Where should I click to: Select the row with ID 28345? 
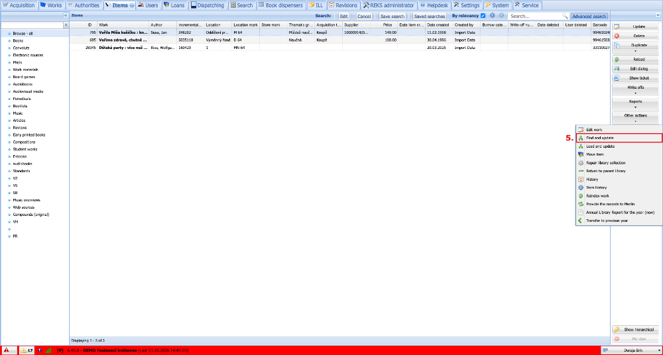click(339, 47)
